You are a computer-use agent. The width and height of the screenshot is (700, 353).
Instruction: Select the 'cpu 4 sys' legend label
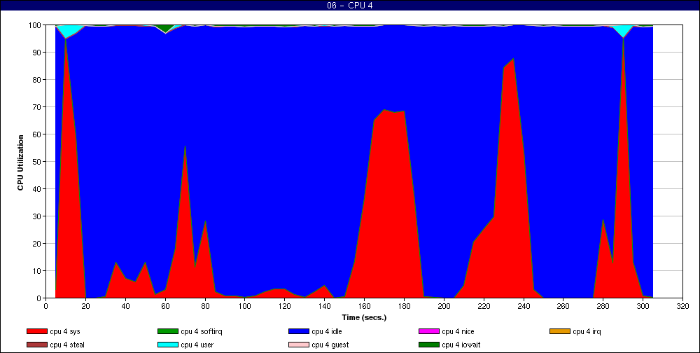tap(65, 331)
